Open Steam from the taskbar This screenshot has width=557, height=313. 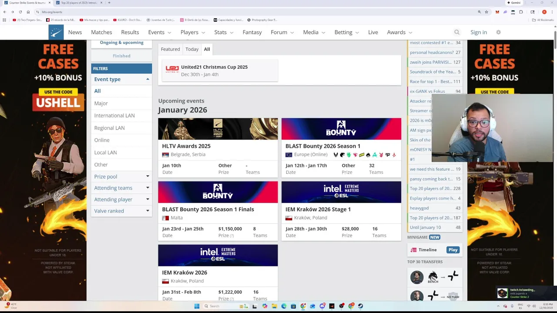(x=360, y=306)
